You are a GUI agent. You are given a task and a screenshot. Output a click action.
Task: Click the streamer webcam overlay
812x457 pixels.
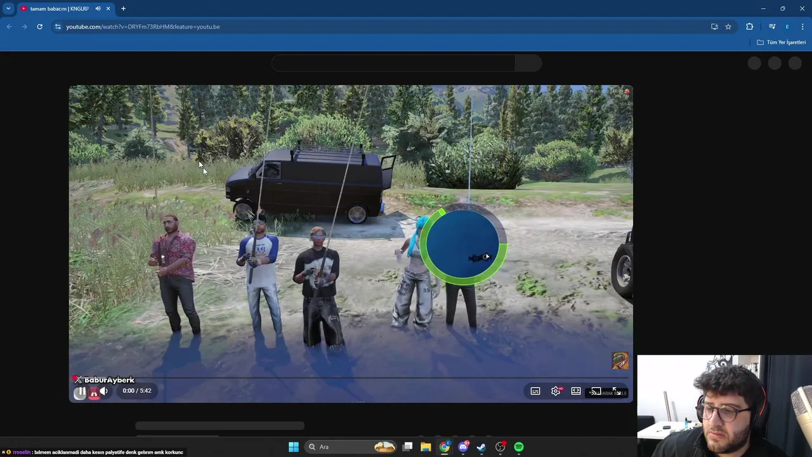724,406
